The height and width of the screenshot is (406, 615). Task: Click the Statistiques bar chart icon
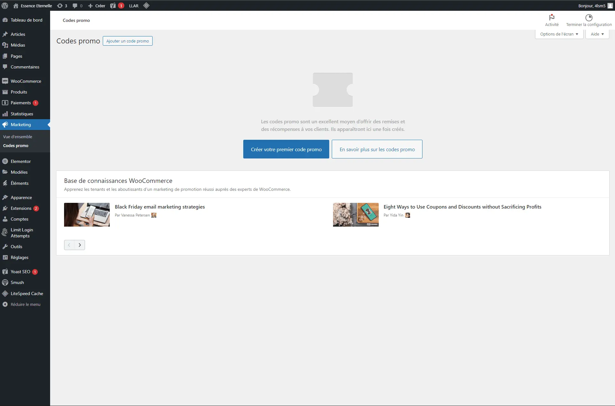click(x=5, y=114)
